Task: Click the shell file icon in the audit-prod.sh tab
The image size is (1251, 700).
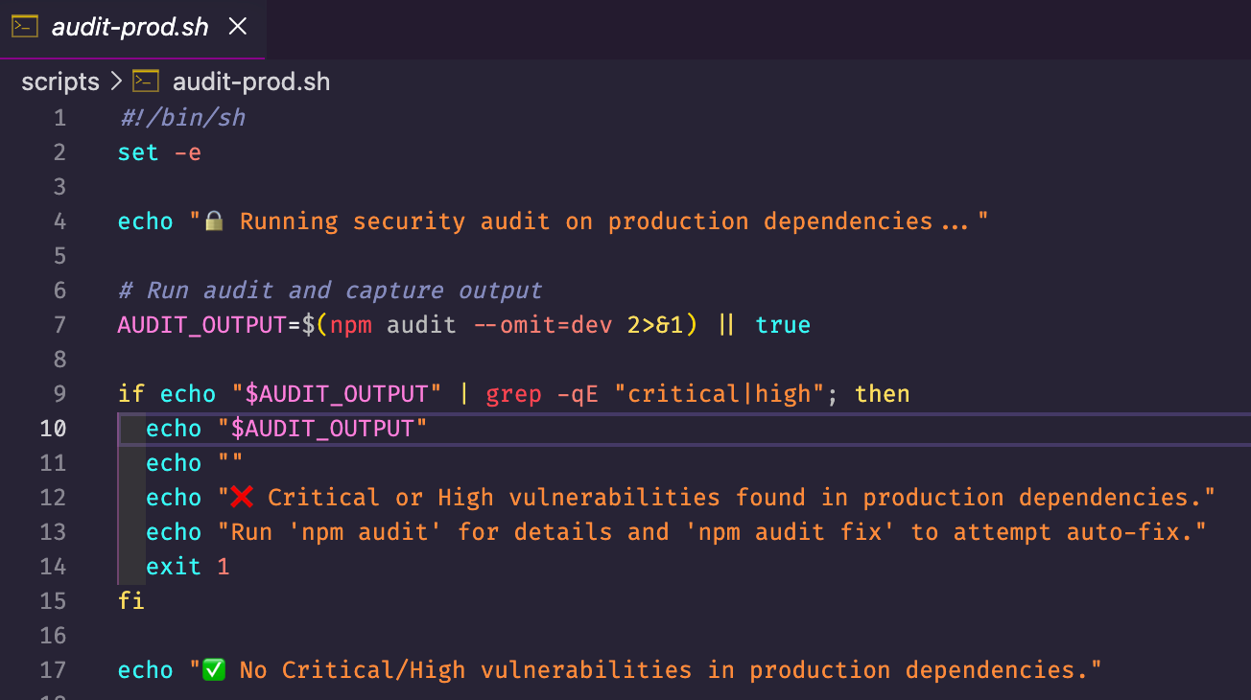Action: 25,26
